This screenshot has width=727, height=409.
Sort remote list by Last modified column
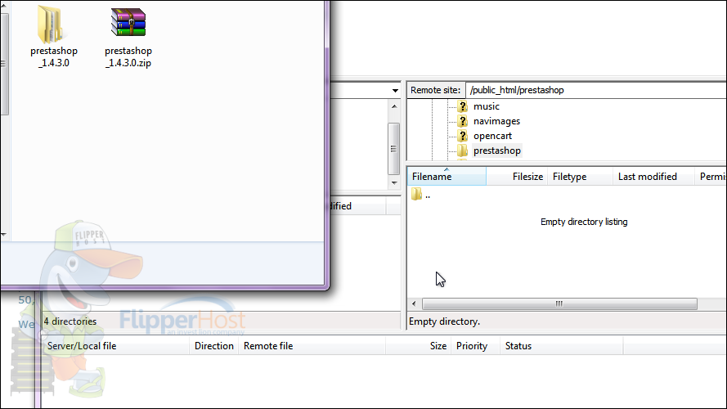tap(653, 177)
